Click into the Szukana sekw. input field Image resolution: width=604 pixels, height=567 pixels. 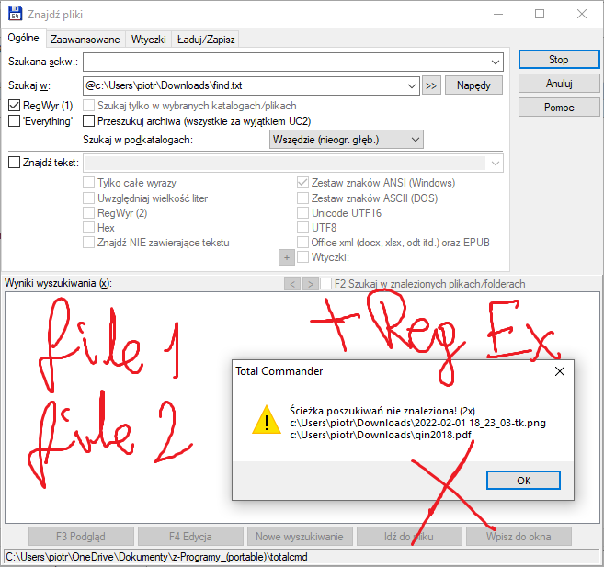[x=285, y=62]
